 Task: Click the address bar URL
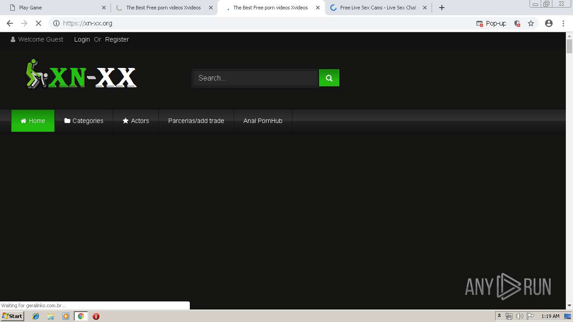88,23
